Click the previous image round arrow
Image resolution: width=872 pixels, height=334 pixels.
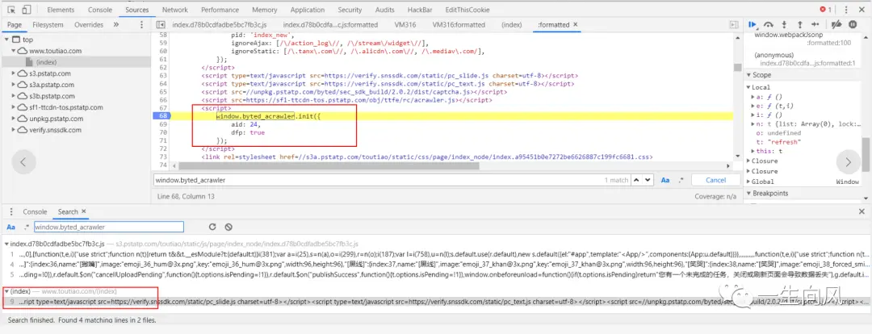(x=23, y=162)
